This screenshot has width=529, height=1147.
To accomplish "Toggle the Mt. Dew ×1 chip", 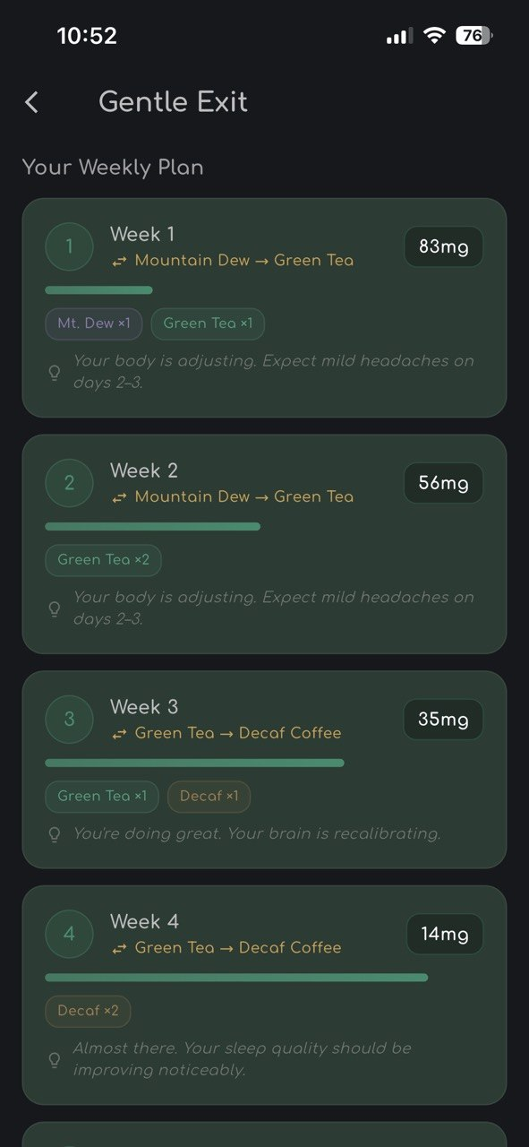I will 93,323.
